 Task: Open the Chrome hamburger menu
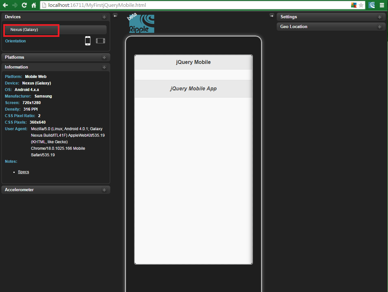pyautogui.click(x=382, y=5)
